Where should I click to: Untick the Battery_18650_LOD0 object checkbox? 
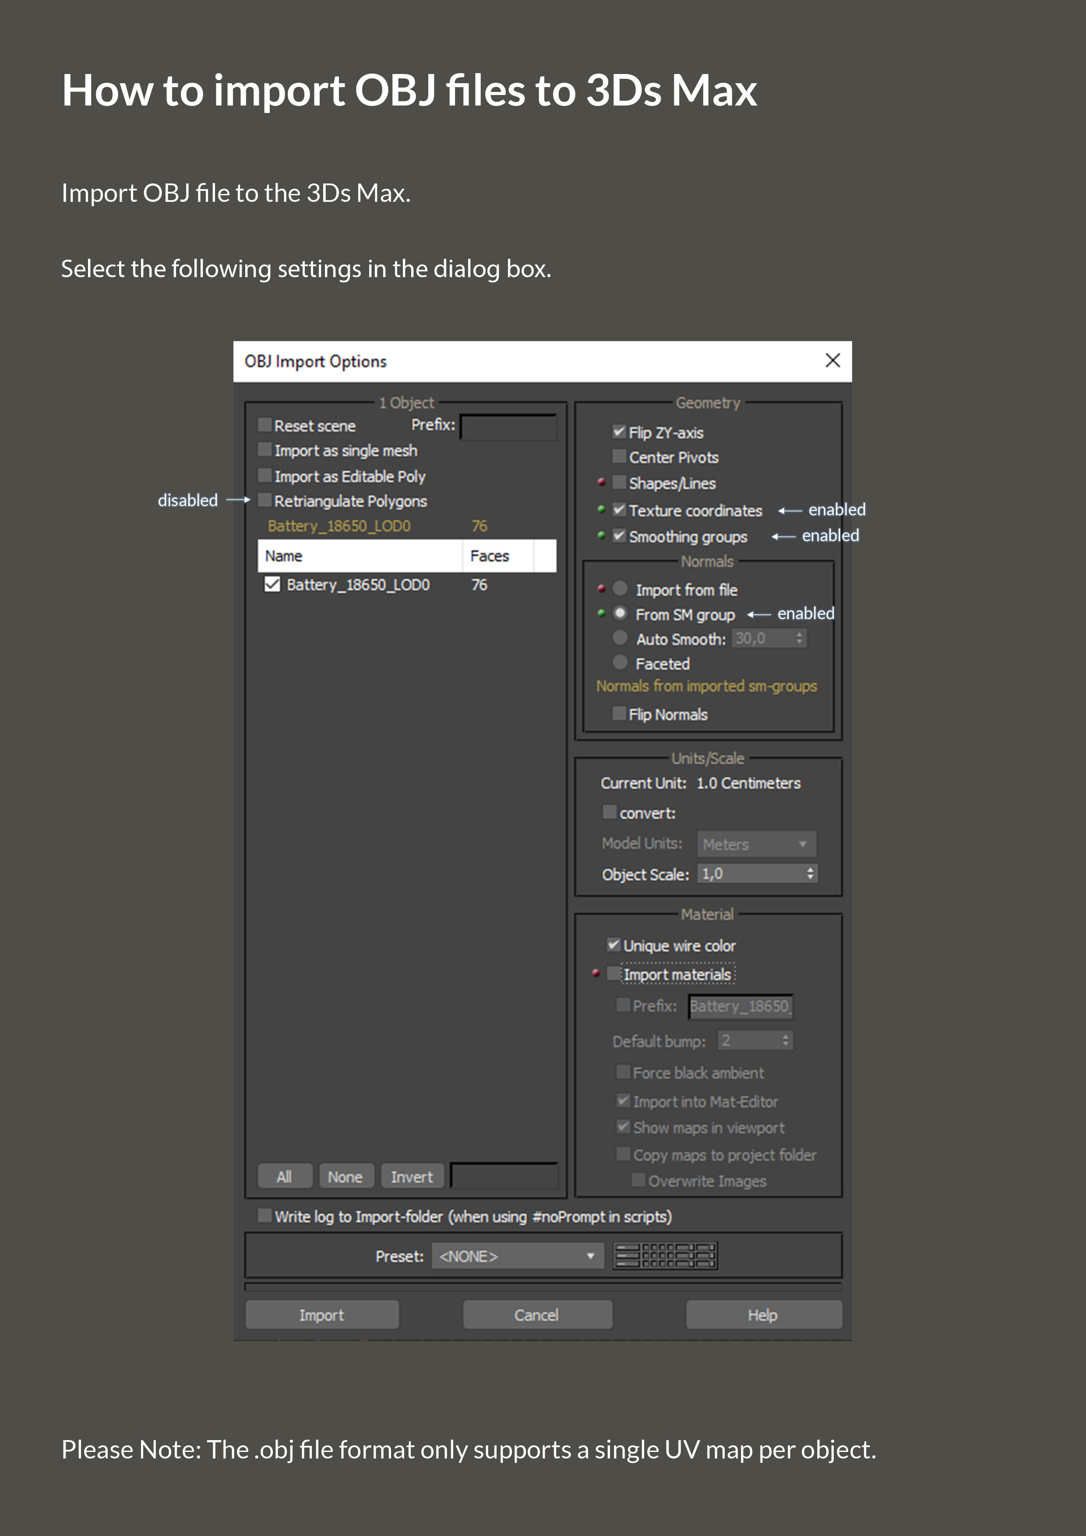[272, 584]
